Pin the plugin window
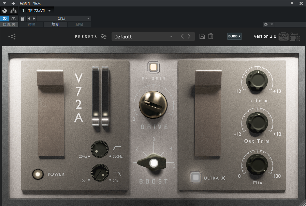Viewport: 306px width, 206px height. tap(292, 3)
